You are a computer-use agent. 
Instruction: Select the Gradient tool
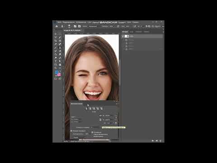(x=56, y=54)
